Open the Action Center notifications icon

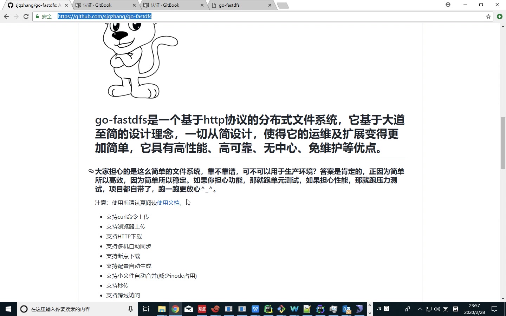tap(494, 309)
